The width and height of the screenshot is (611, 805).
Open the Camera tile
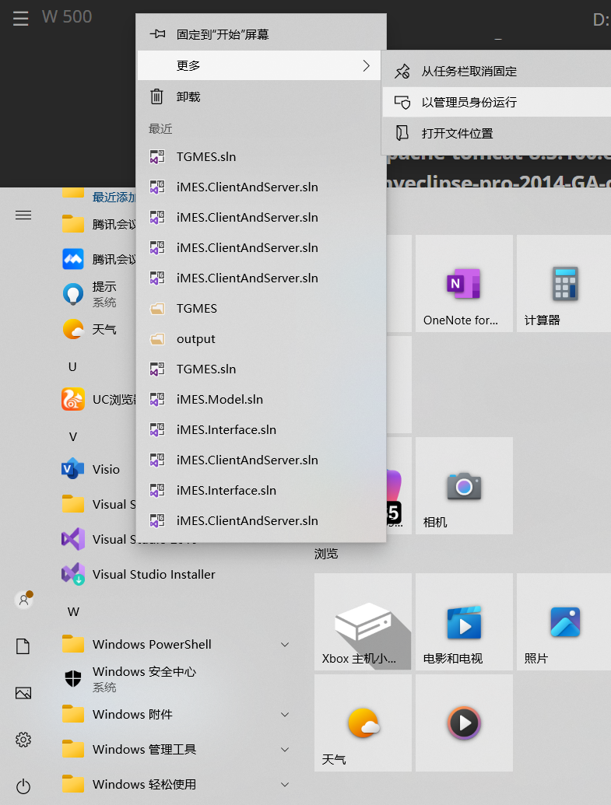(464, 486)
